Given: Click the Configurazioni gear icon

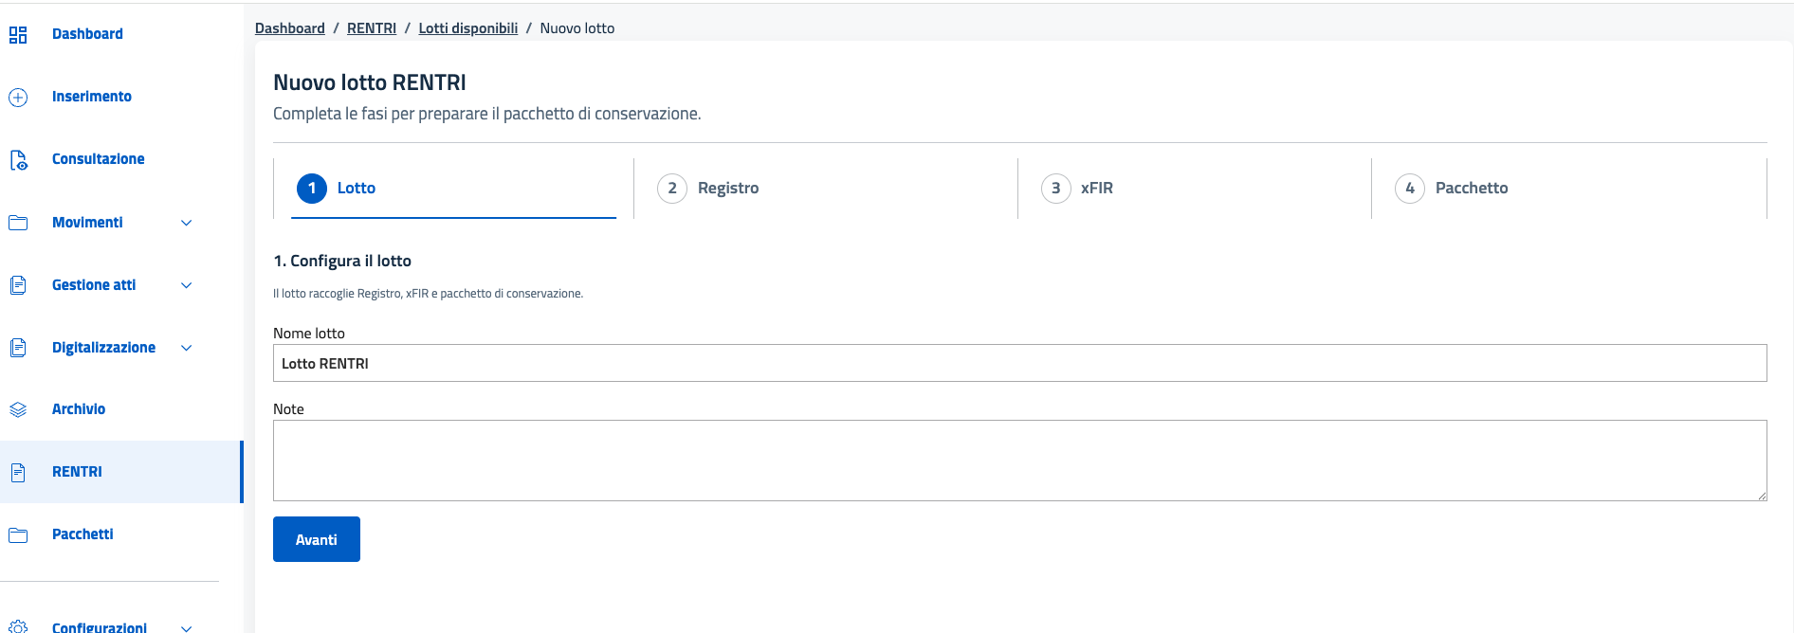Looking at the screenshot, I should (18, 626).
